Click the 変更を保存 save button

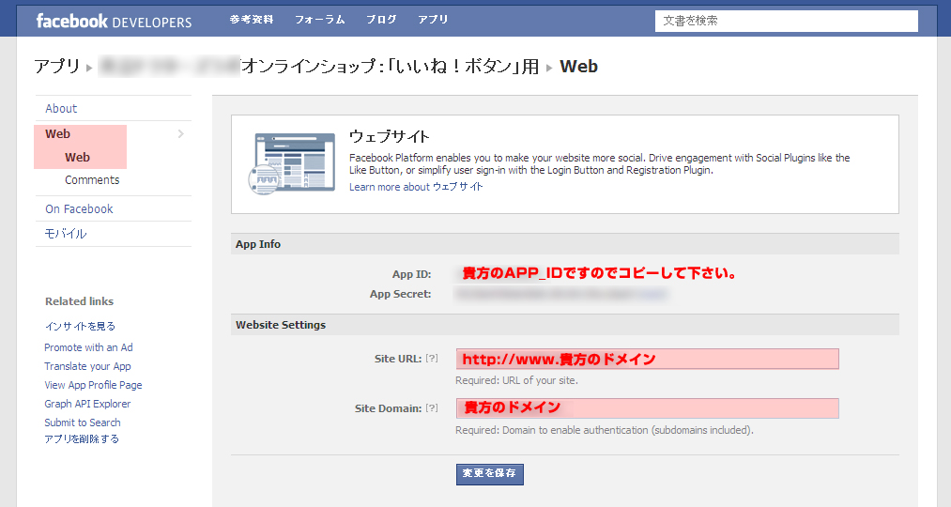tap(489, 474)
